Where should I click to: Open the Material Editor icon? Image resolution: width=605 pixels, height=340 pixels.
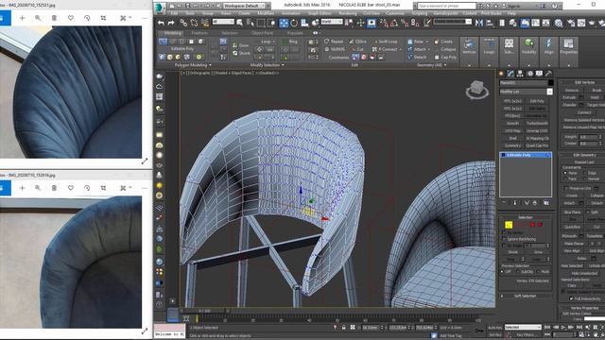[x=559, y=23]
